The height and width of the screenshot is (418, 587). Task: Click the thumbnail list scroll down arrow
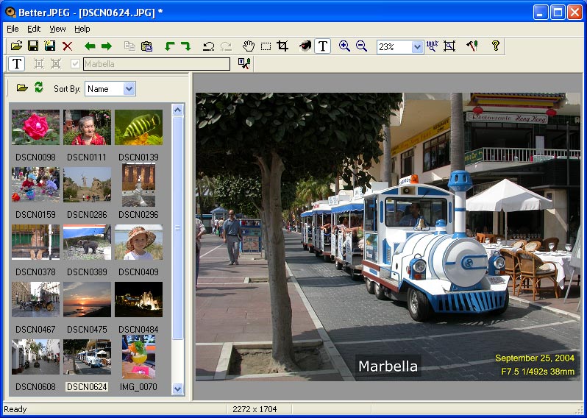click(x=177, y=388)
